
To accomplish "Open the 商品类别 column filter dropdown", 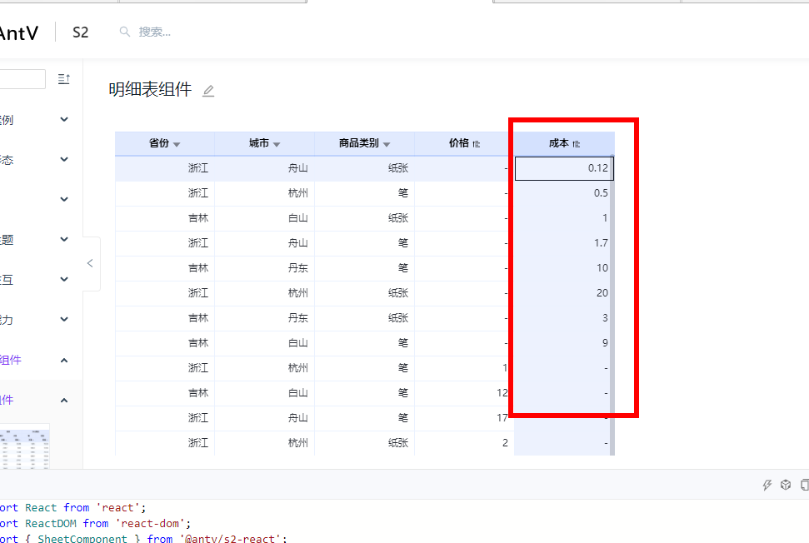I will 386,142.
